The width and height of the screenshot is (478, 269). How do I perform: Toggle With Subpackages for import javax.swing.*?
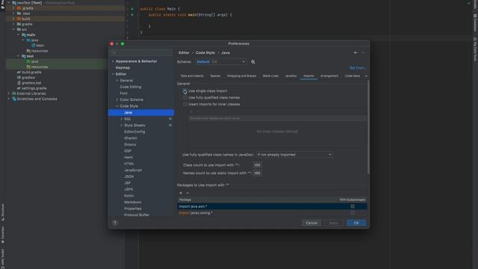(353, 213)
